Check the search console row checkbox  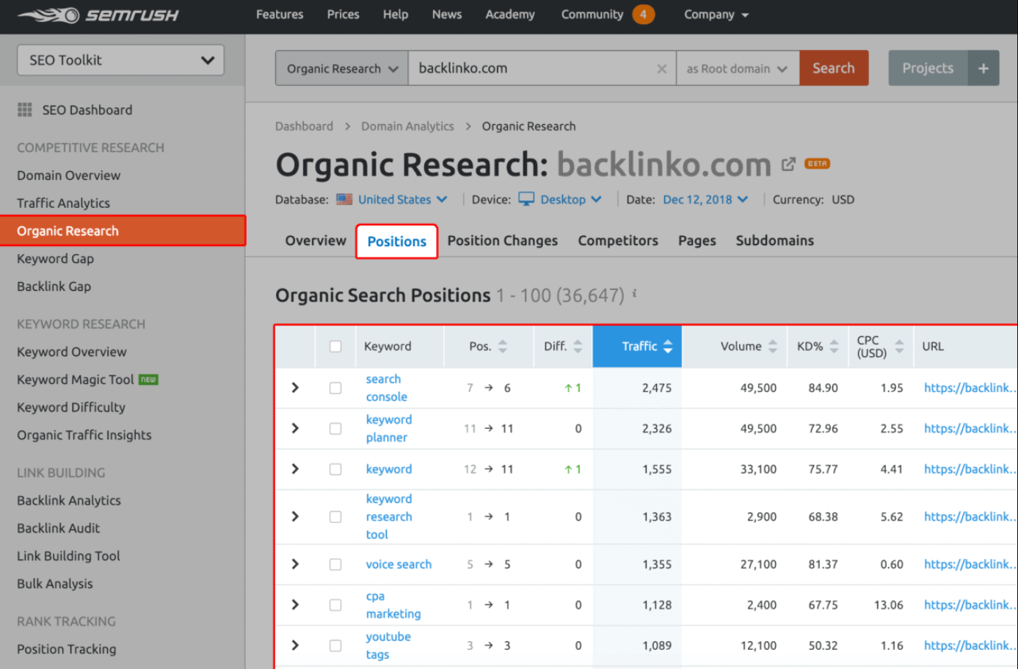(x=335, y=387)
